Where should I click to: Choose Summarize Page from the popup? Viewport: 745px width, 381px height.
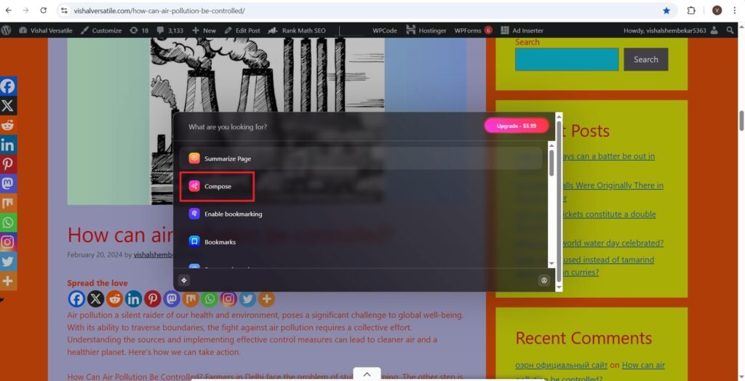coord(227,159)
